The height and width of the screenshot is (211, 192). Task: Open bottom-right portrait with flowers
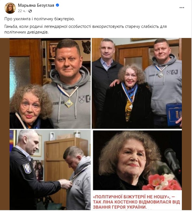tap(137, 160)
